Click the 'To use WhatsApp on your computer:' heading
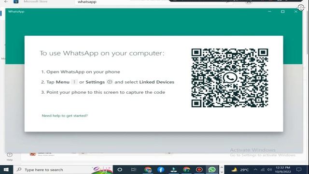This screenshot has width=309, height=174. pyautogui.click(x=102, y=53)
